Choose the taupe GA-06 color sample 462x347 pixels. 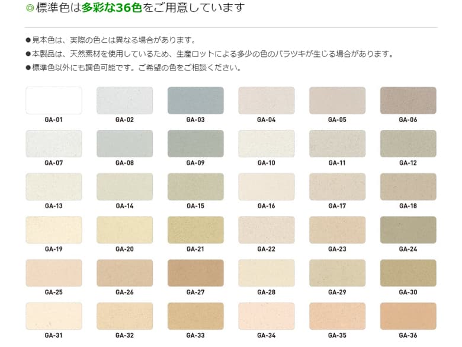[x=408, y=100]
